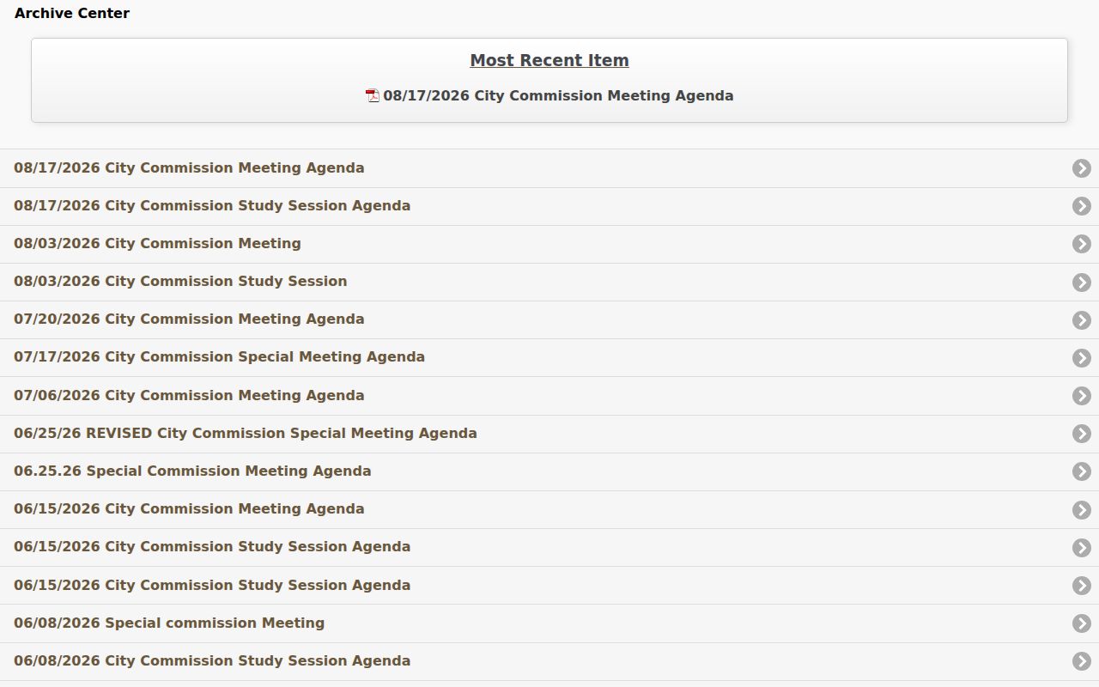The image size is (1099, 687).
Task: Open the 07/06/2026 City Commission Meeting Agenda
Action: 189,395
